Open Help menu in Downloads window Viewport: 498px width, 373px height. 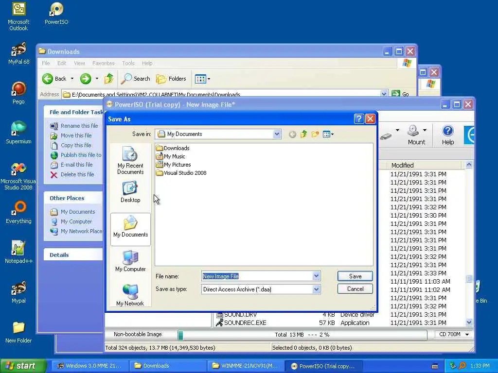(x=147, y=63)
